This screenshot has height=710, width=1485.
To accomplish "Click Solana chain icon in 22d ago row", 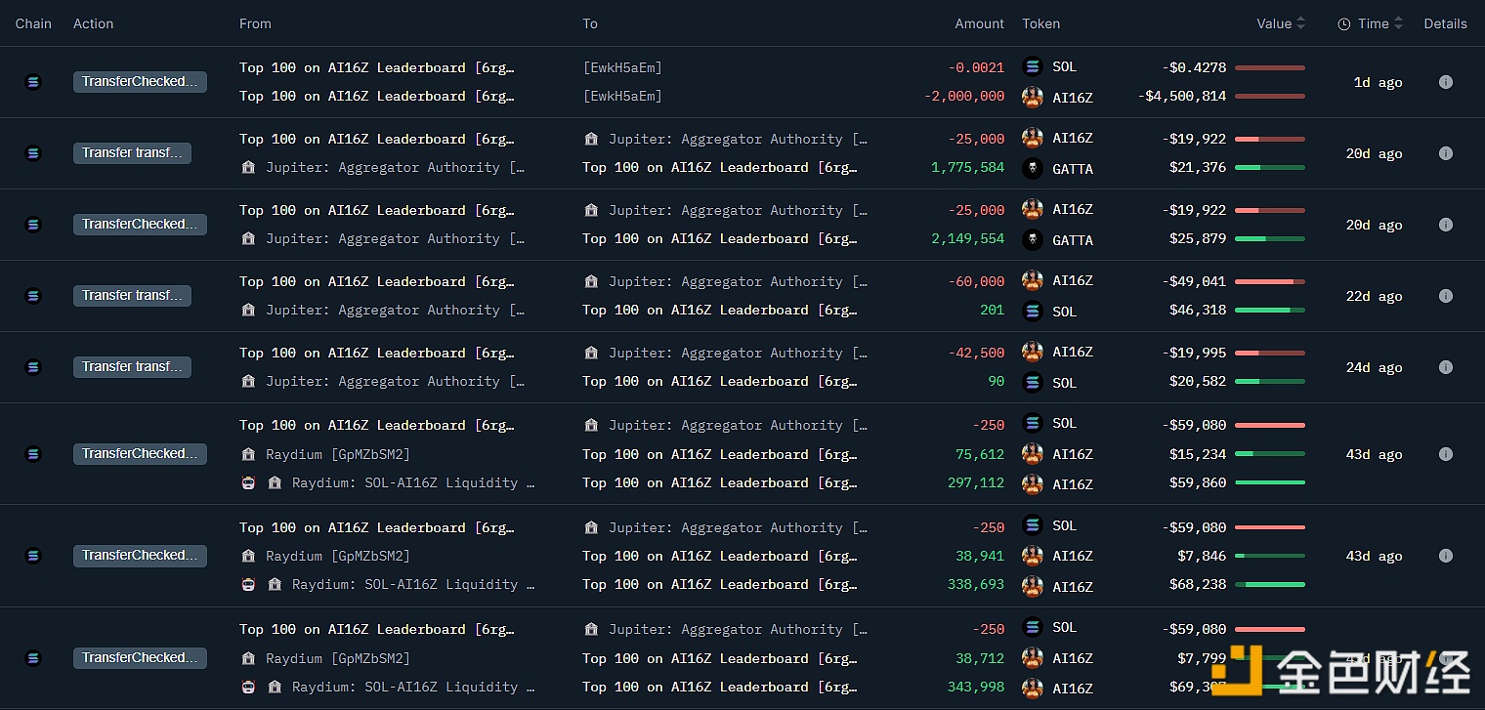I will (33, 296).
